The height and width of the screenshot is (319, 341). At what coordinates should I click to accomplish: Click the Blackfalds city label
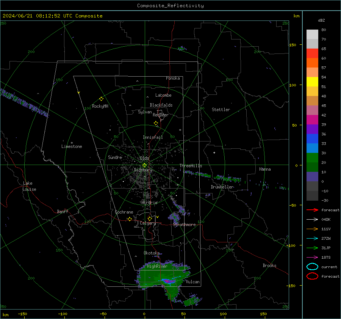(161, 105)
